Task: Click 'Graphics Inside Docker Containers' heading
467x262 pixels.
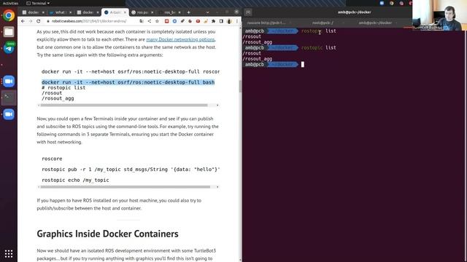Action: pos(107,234)
